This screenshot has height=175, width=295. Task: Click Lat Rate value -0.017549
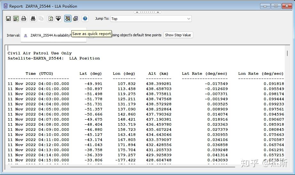pyautogui.click(x=216, y=84)
